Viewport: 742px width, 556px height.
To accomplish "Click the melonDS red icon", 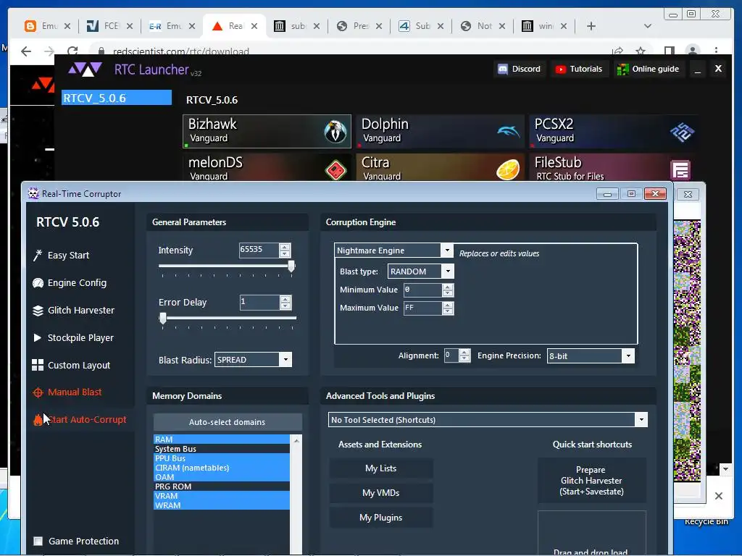I will [x=335, y=169].
